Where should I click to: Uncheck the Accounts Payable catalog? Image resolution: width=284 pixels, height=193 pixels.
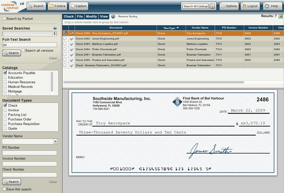(x=5, y=73)
